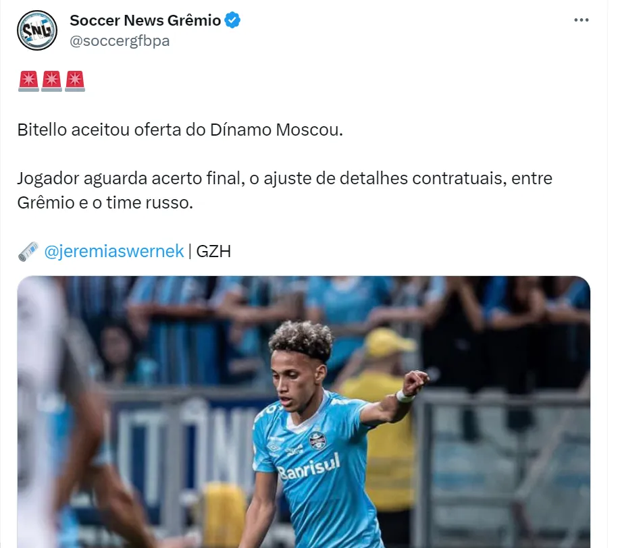
Task: Click the GZH source text
Action: [x=213, y=251]
